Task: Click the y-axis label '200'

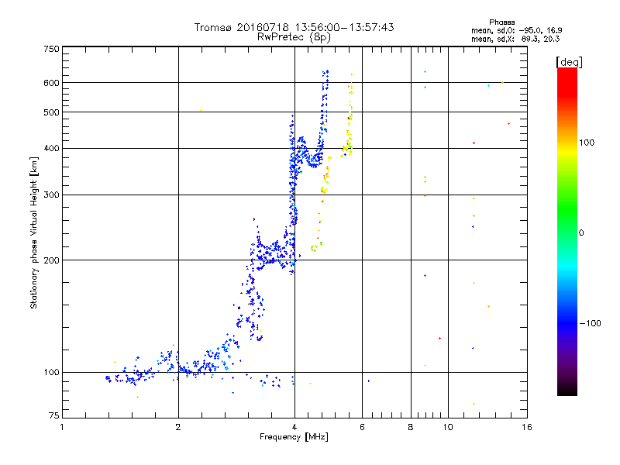Action: (51, 260)
